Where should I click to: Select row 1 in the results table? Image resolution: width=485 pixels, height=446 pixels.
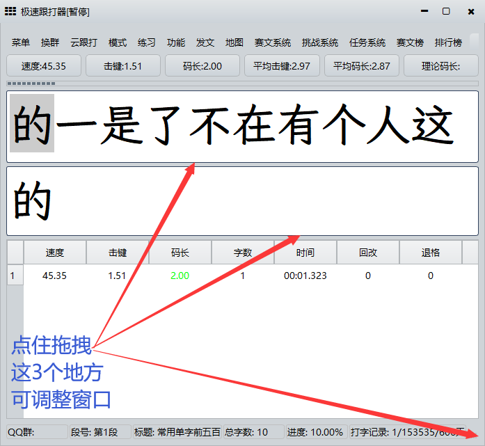(12, 276)
